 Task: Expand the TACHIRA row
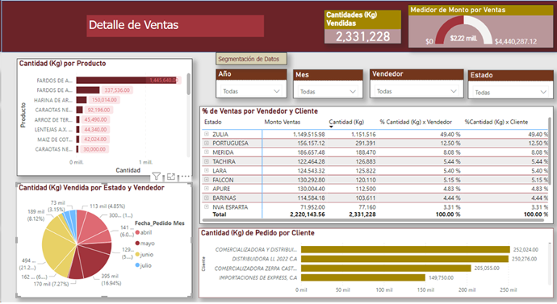pos(207,161)
